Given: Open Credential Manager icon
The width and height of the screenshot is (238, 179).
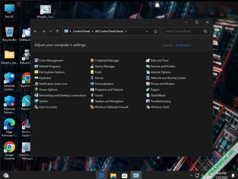Looking at the screenshot, I should coord(92,60).
